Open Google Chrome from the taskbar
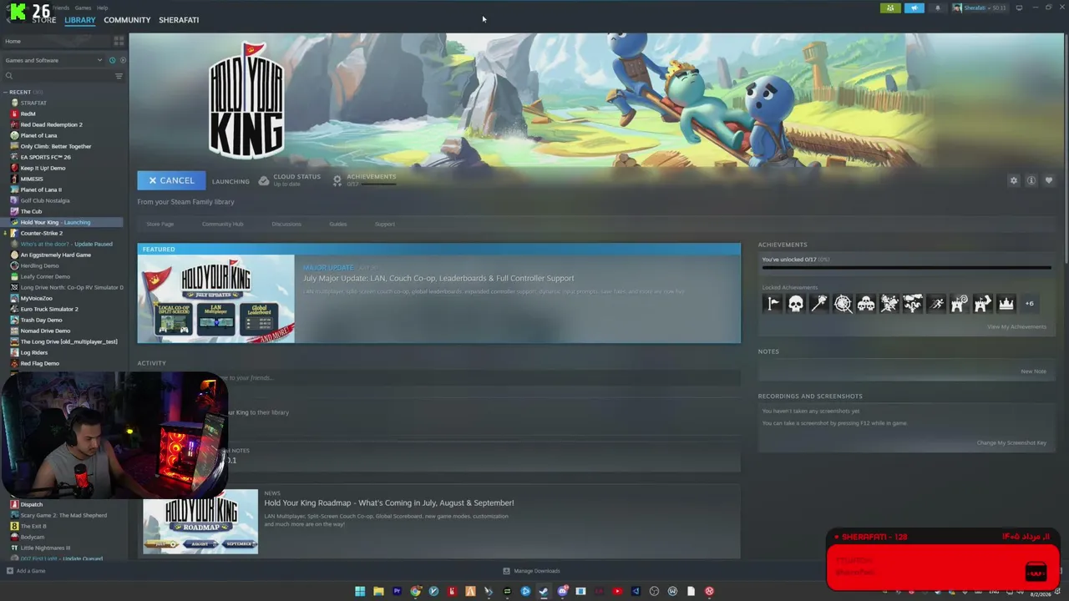This screenshot has width=1069, height=601. click(415, 591)
